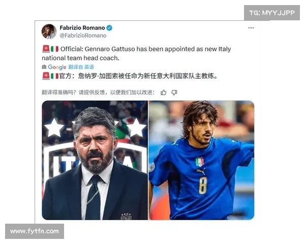Click the Italy flag emoji in English tweet

[x=54, y=49]
